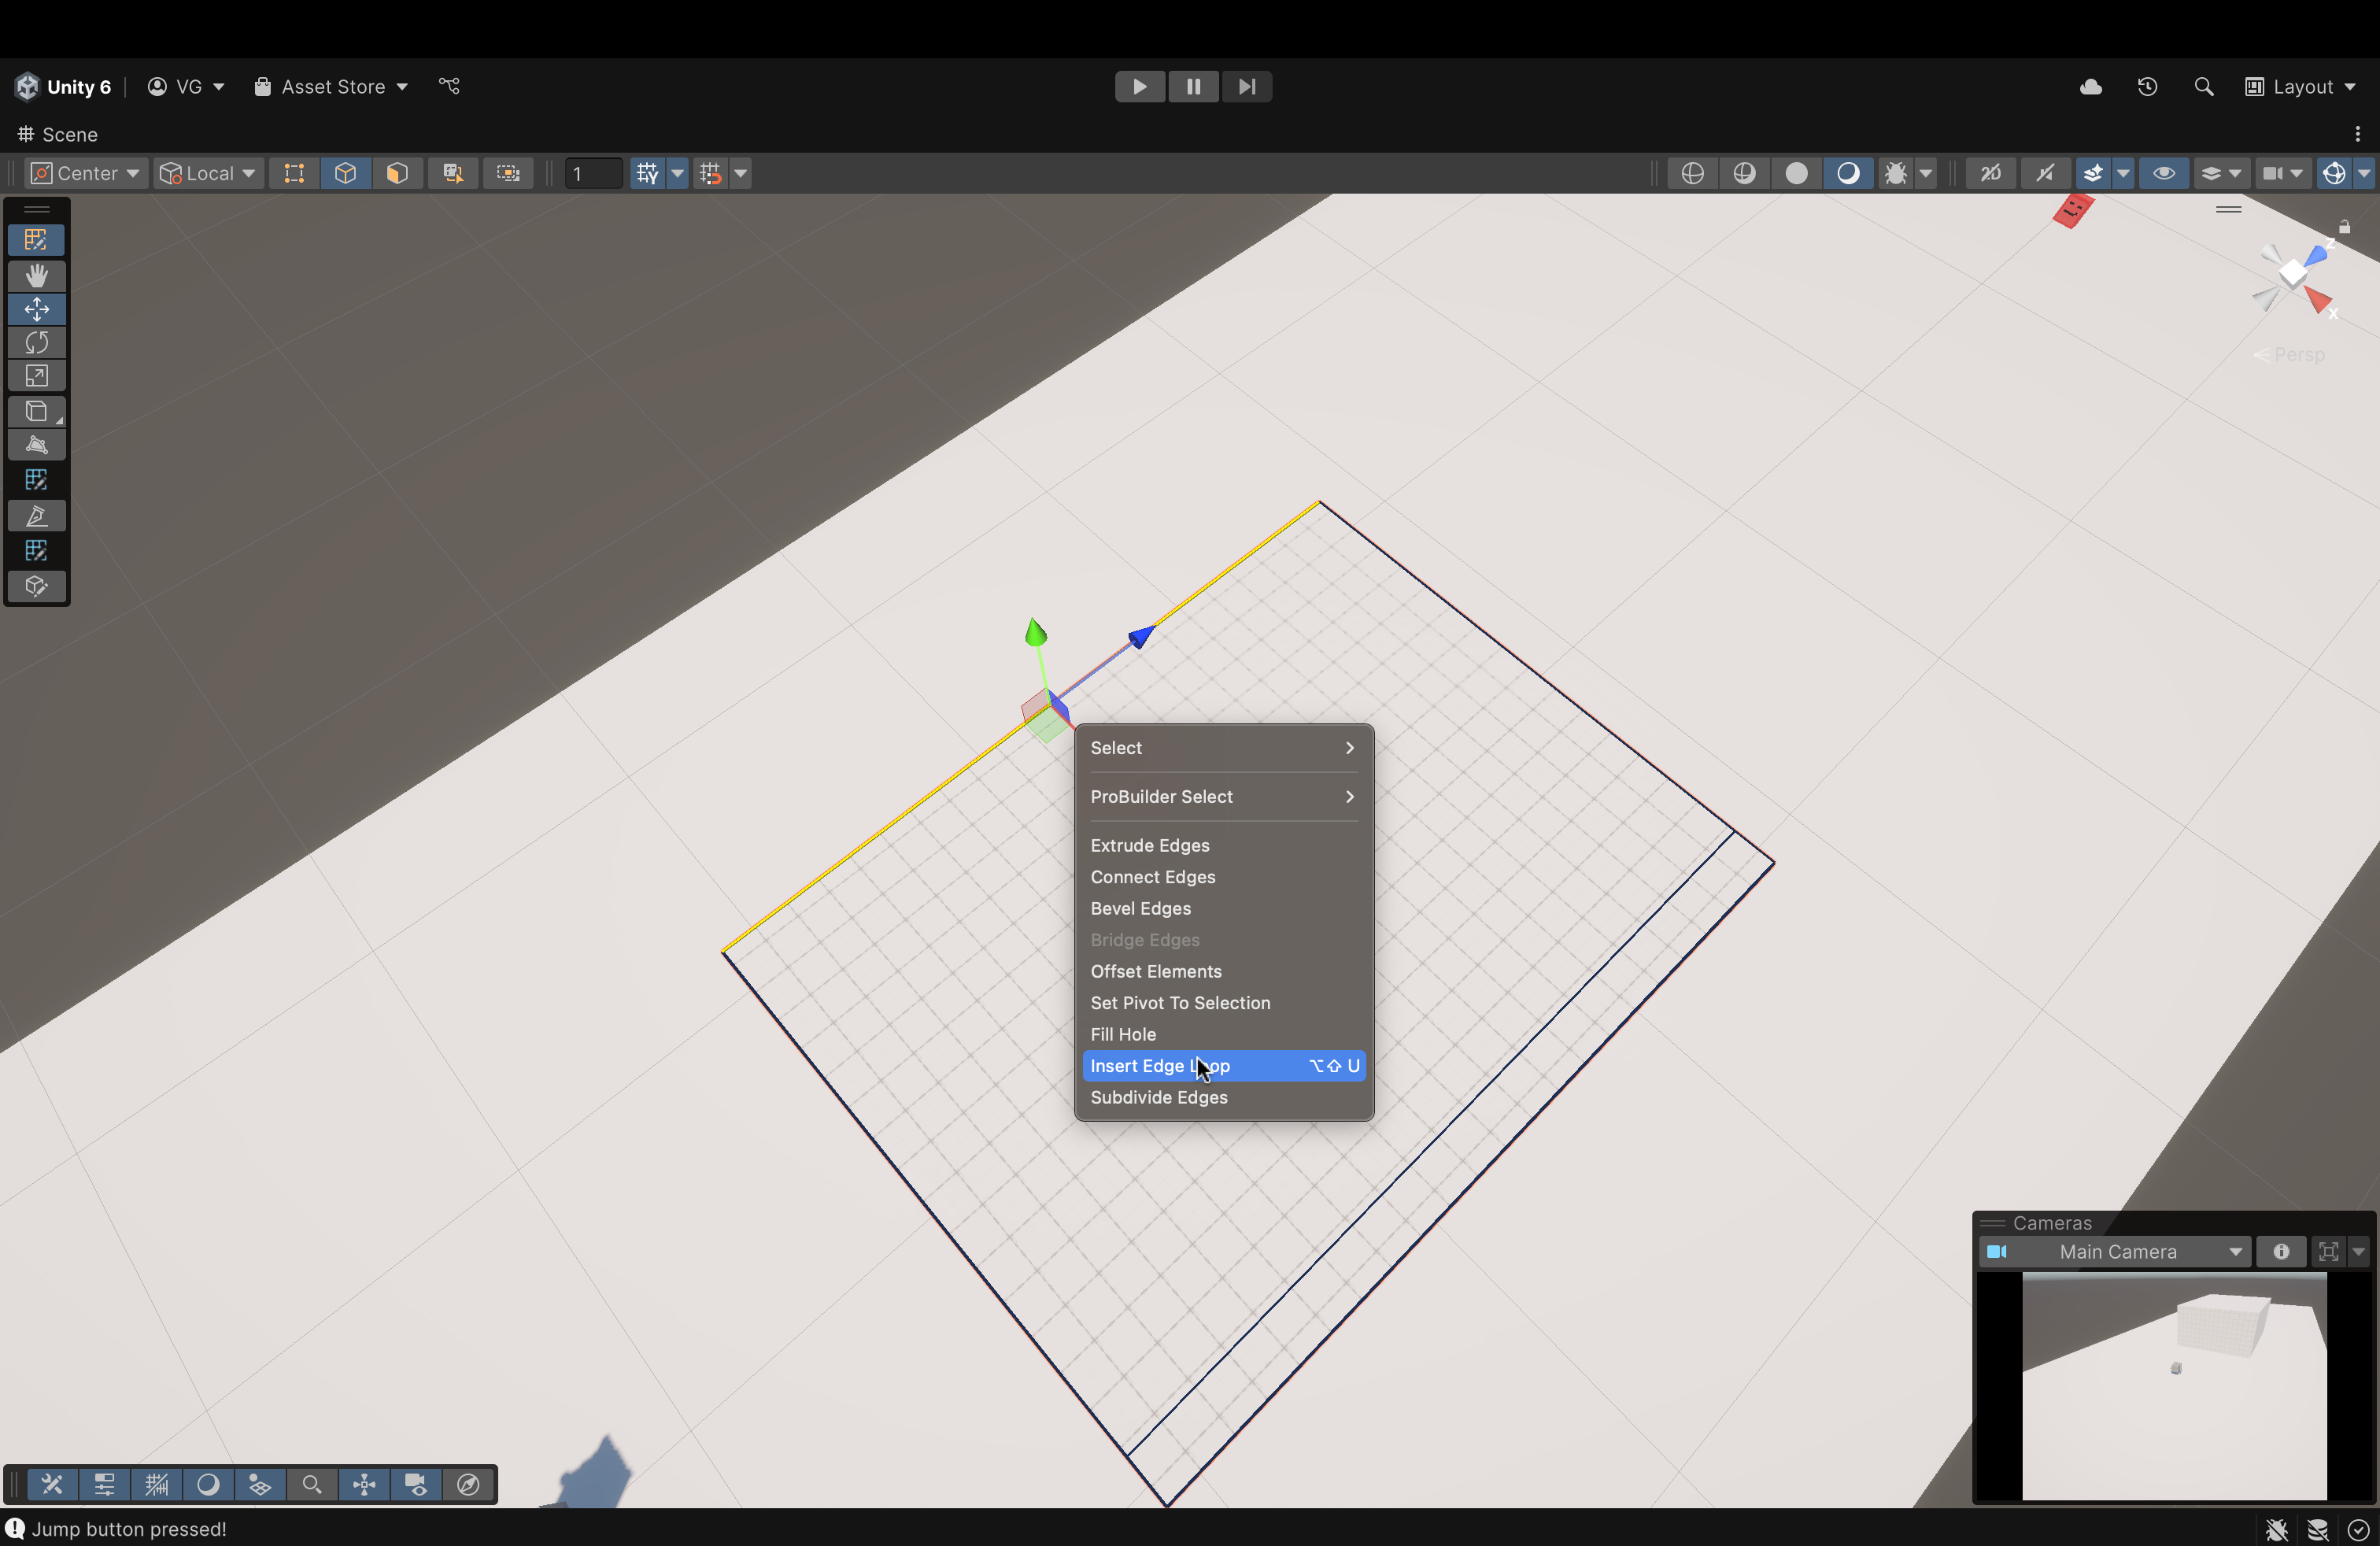The height and width of the screenshot is (1546, 2380).
Task: Open the VG account dropdown
Action: [x=186, y=87]
